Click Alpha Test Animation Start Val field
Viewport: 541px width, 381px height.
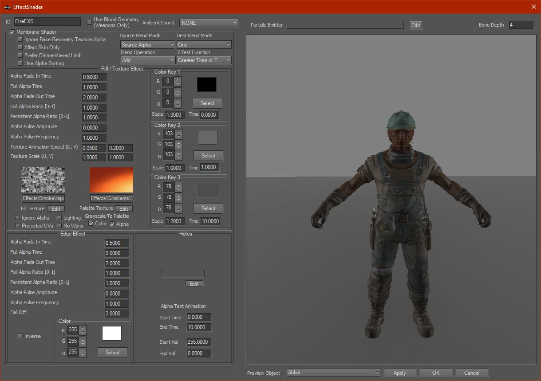(x=199, y=342)
